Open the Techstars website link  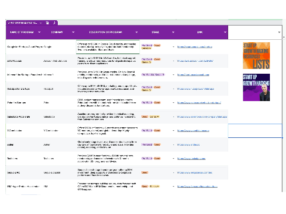191,159
